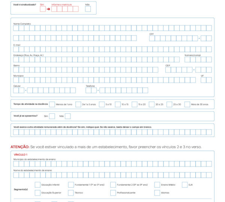Check the 'Mais de 30 anos' box

click(187, 104)
